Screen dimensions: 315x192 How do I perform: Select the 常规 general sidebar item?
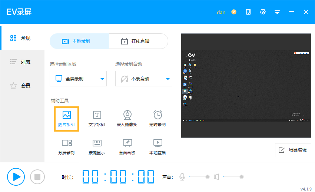pos(22,38)
